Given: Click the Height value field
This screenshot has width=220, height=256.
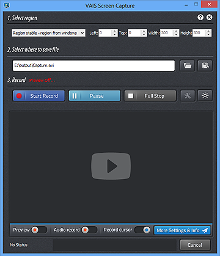Looking at the screenshot, I should coord(199,33).
